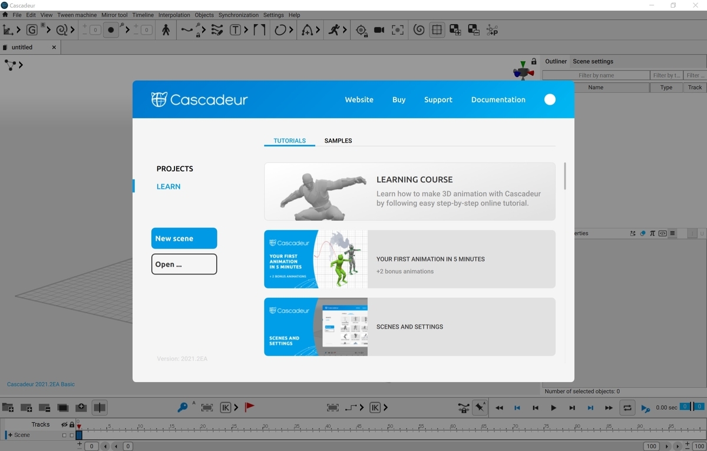Open the LEARNING COURSE card
The image size is (707, 451).
pos(410,191)
